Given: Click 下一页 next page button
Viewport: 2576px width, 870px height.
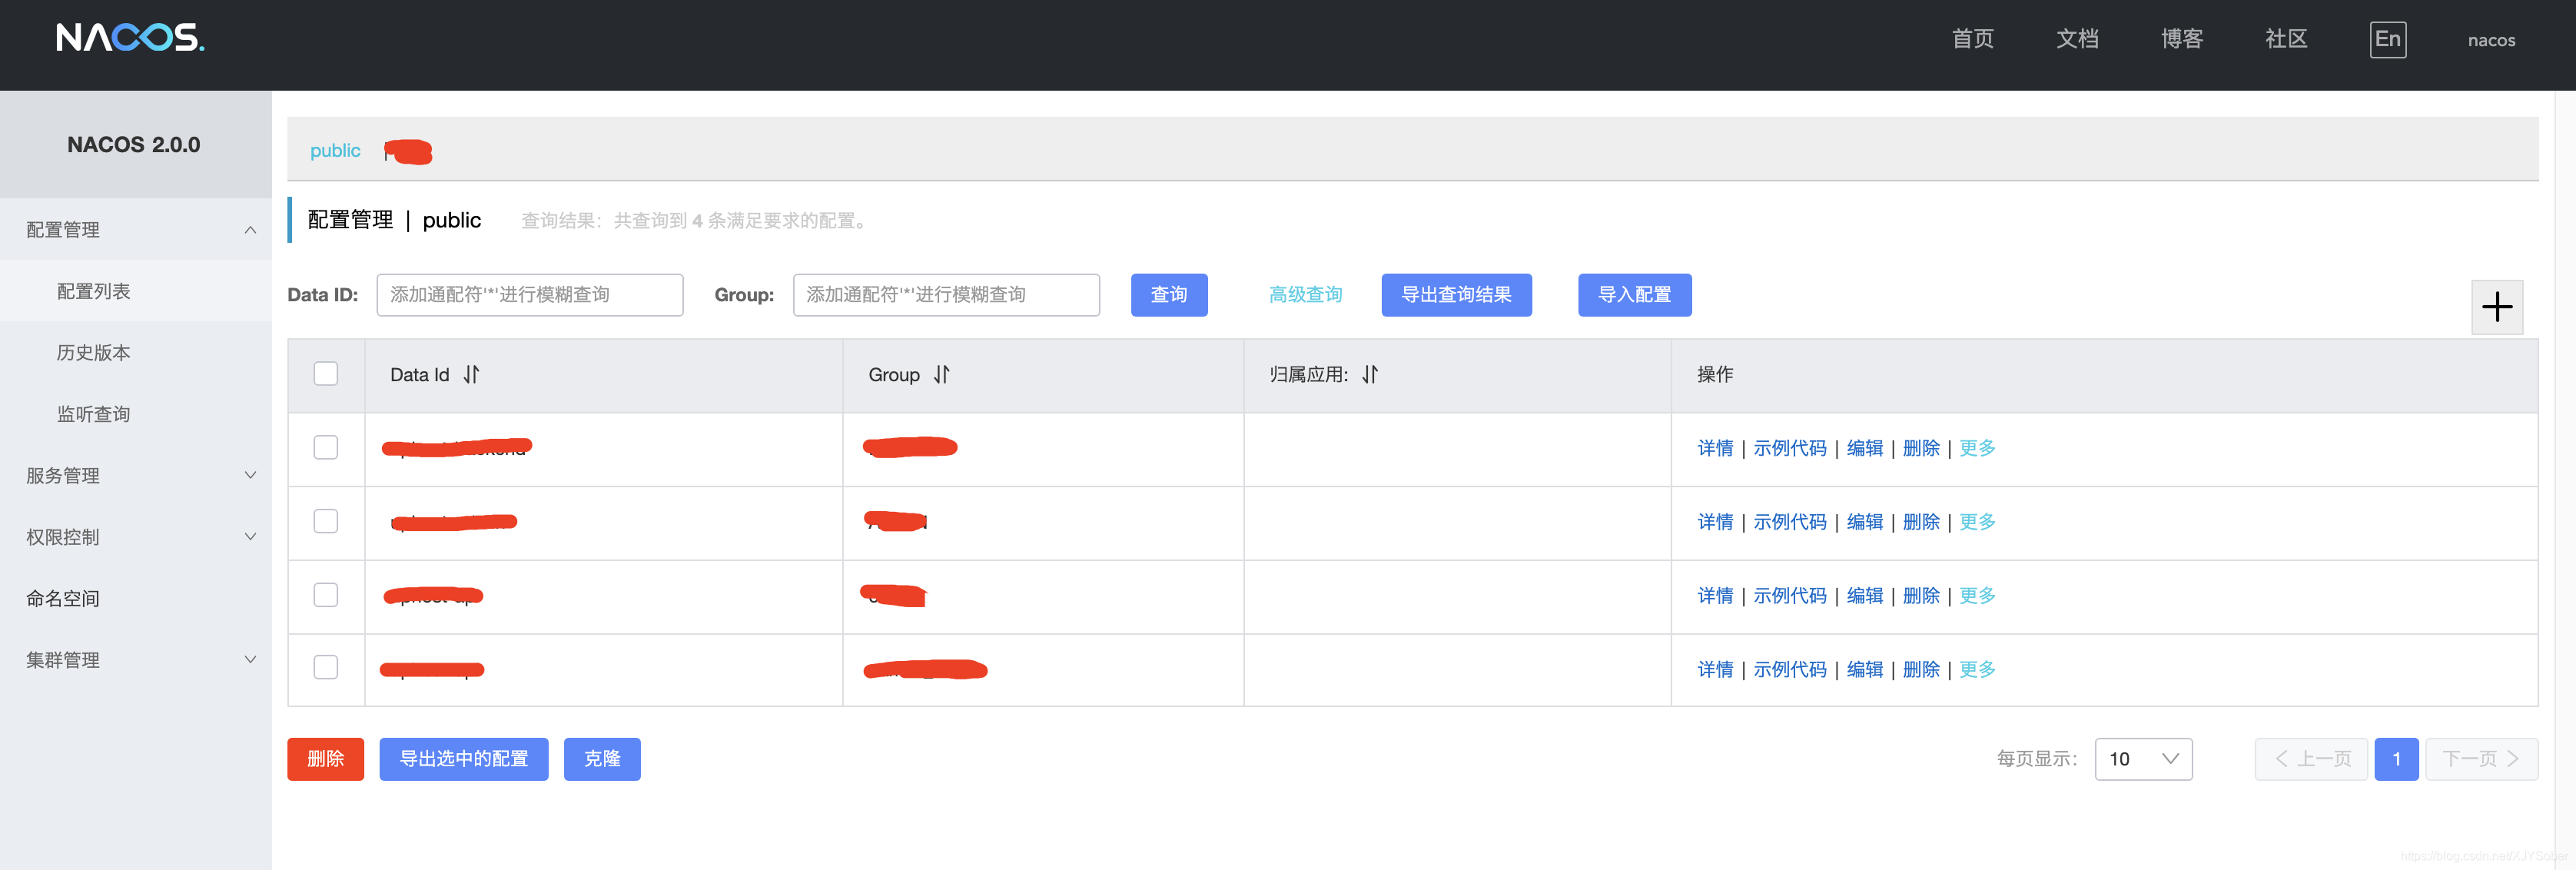Looking at the screenshot, I should click(x=2481, y=759).
